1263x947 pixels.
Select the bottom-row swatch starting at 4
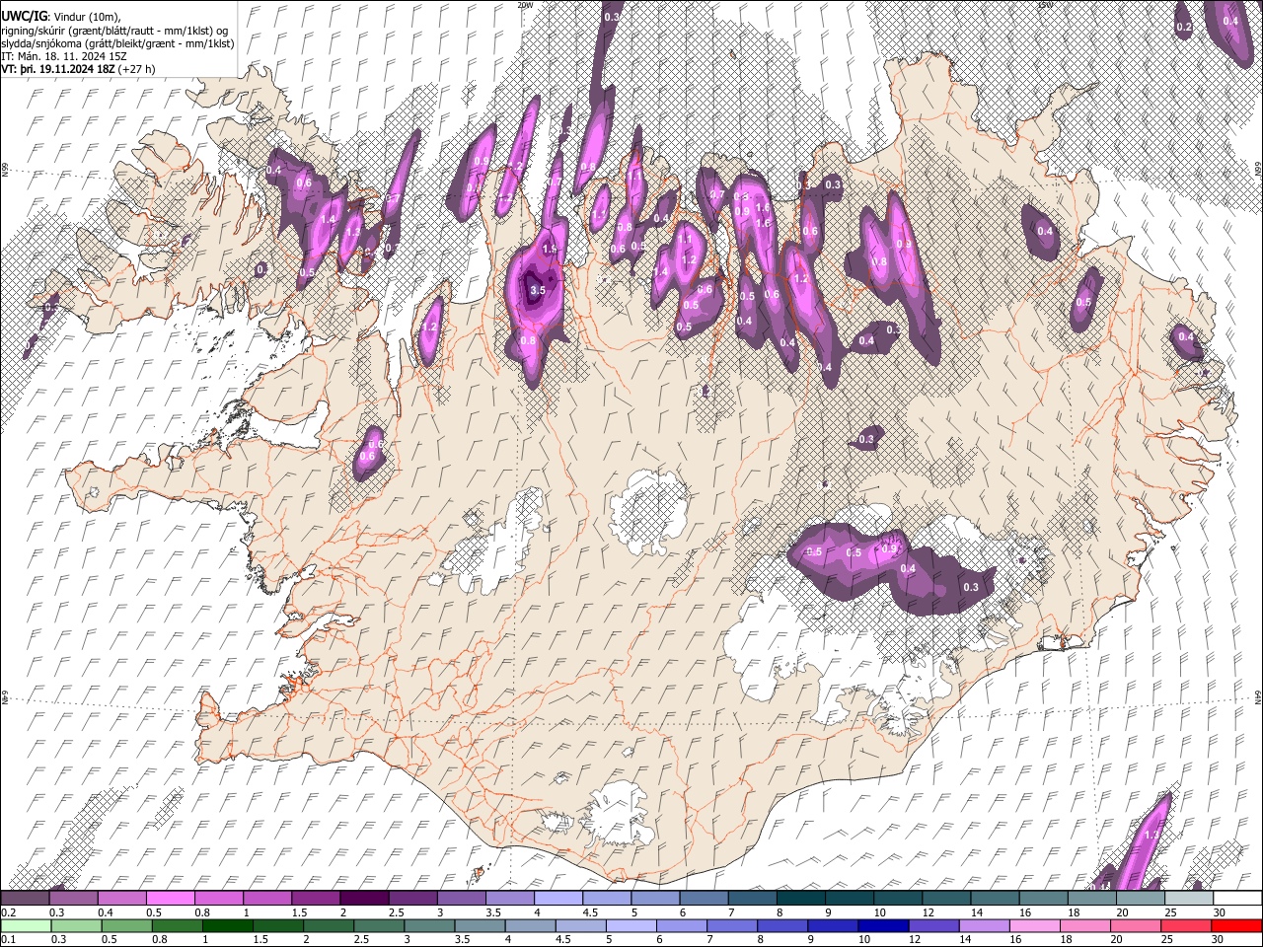pos(531,925)
